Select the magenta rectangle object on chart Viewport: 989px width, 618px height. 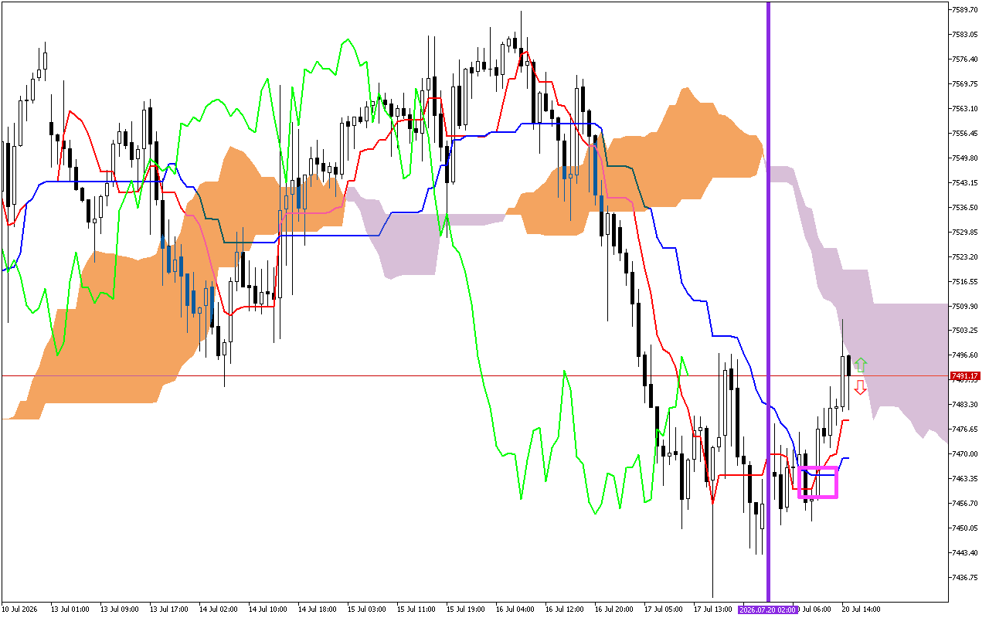[818, 483]
